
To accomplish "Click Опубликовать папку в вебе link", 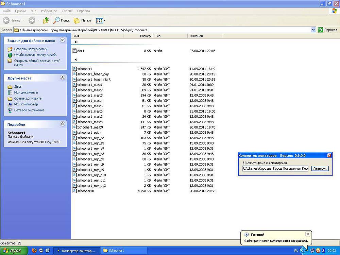I will tap(35, 55).
